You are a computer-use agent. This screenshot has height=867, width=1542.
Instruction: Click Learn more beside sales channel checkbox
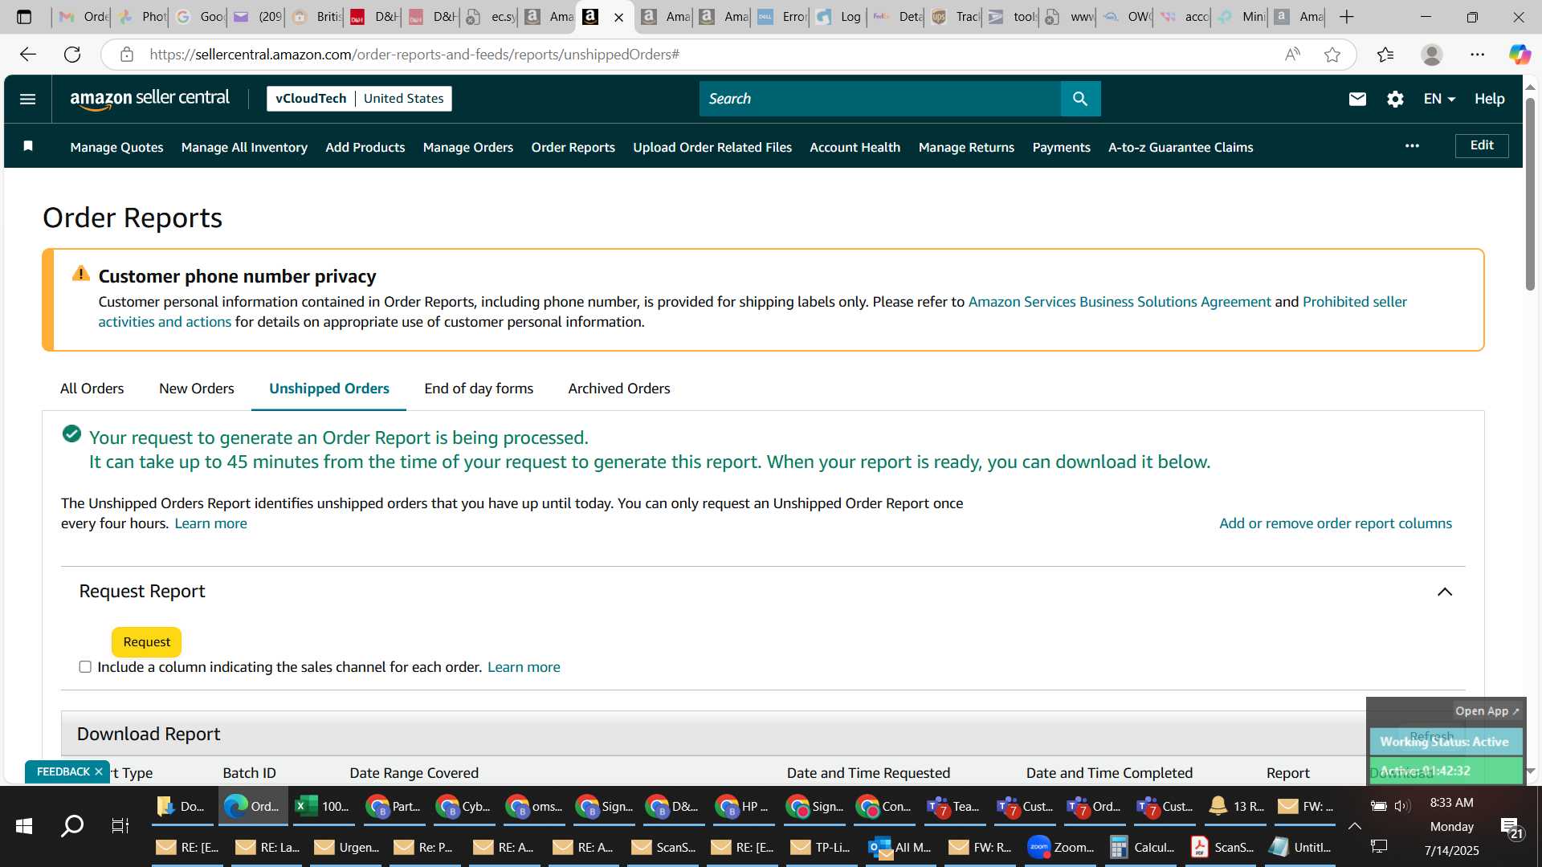(x=524, y=667)
